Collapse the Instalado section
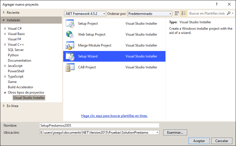236x146 pixels. [x=4, y=20]
